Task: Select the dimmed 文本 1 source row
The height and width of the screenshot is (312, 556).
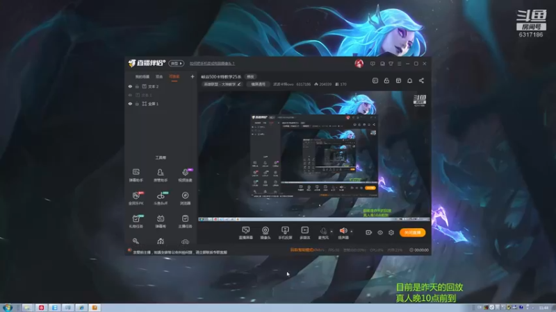Action: 161,95
